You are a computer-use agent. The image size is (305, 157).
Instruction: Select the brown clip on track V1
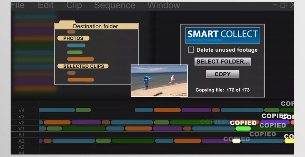[187, 128]
